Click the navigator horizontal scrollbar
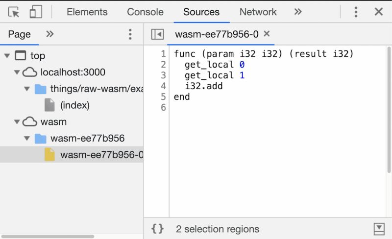 tap(48, 236)
